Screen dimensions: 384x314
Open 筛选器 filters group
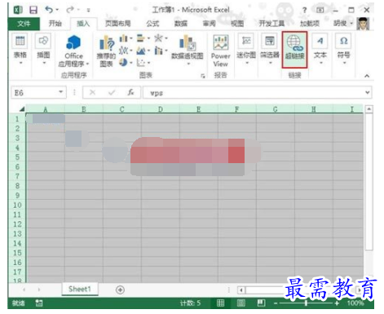pos(270,49)
